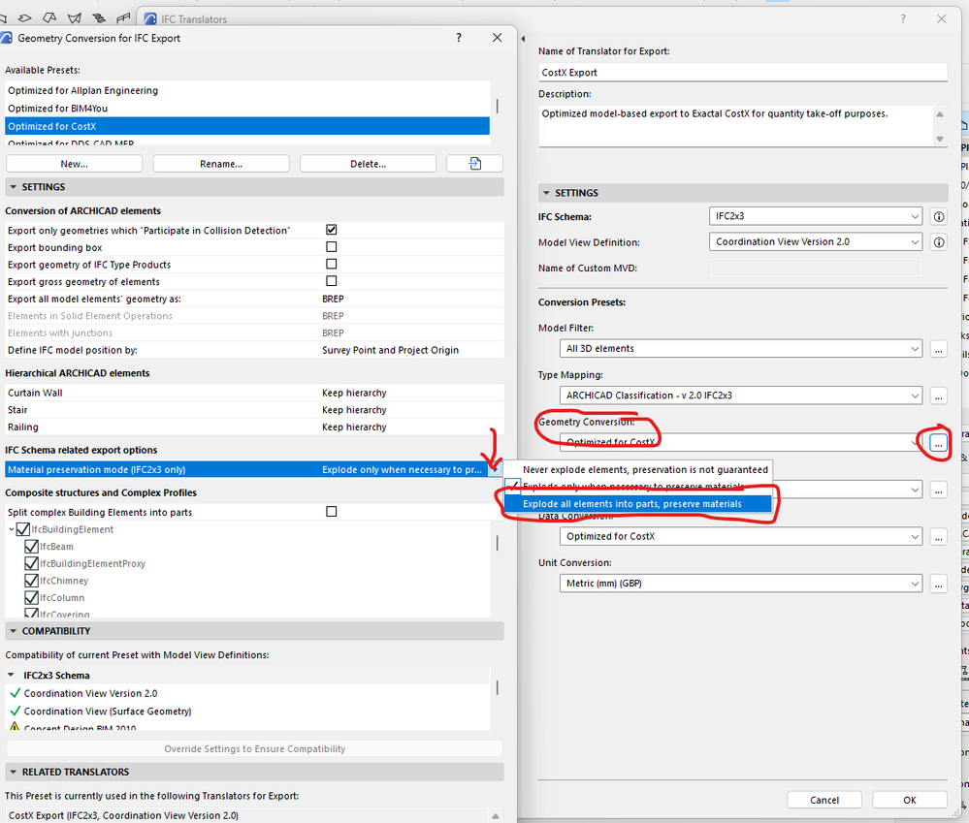The width and height of the screenshot is (969, 823).
Task: Collapse IfcBuildingElement tree node
Action: pyautogui.click(x=11, y=529)
